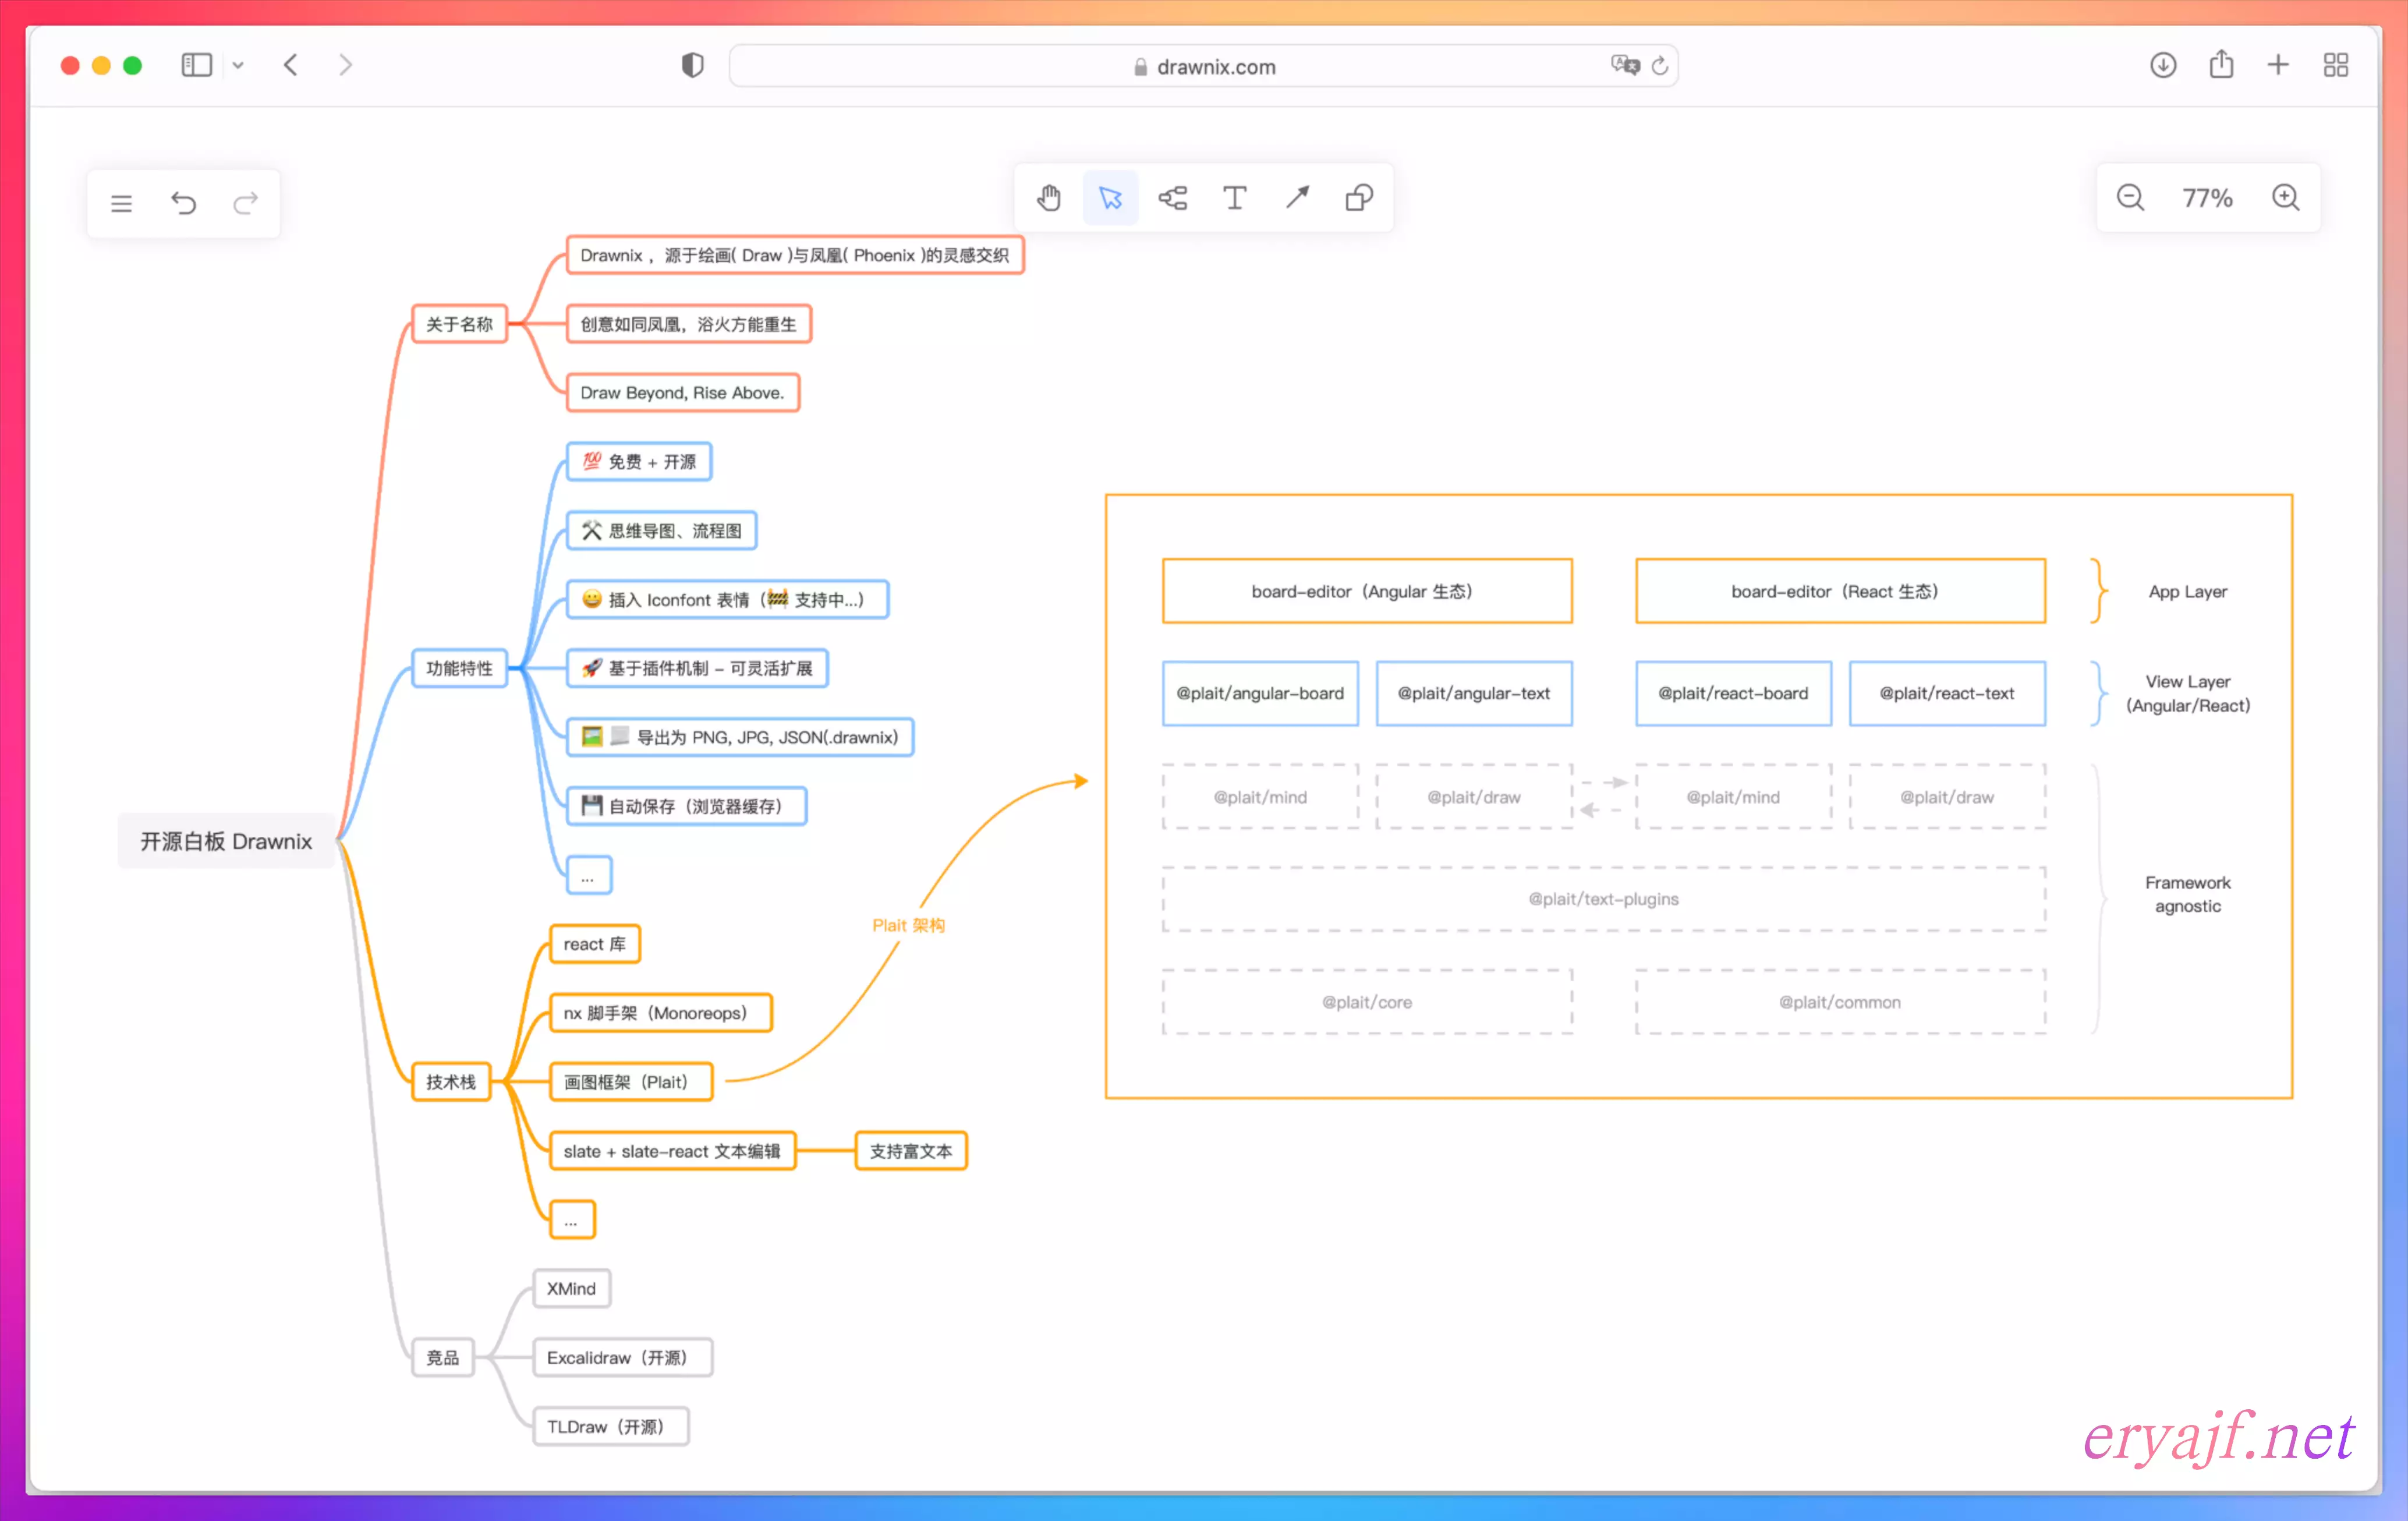The image size is (2408, 1521).
Task: Select the @plait/react-text box
Action: point(1947,693)
